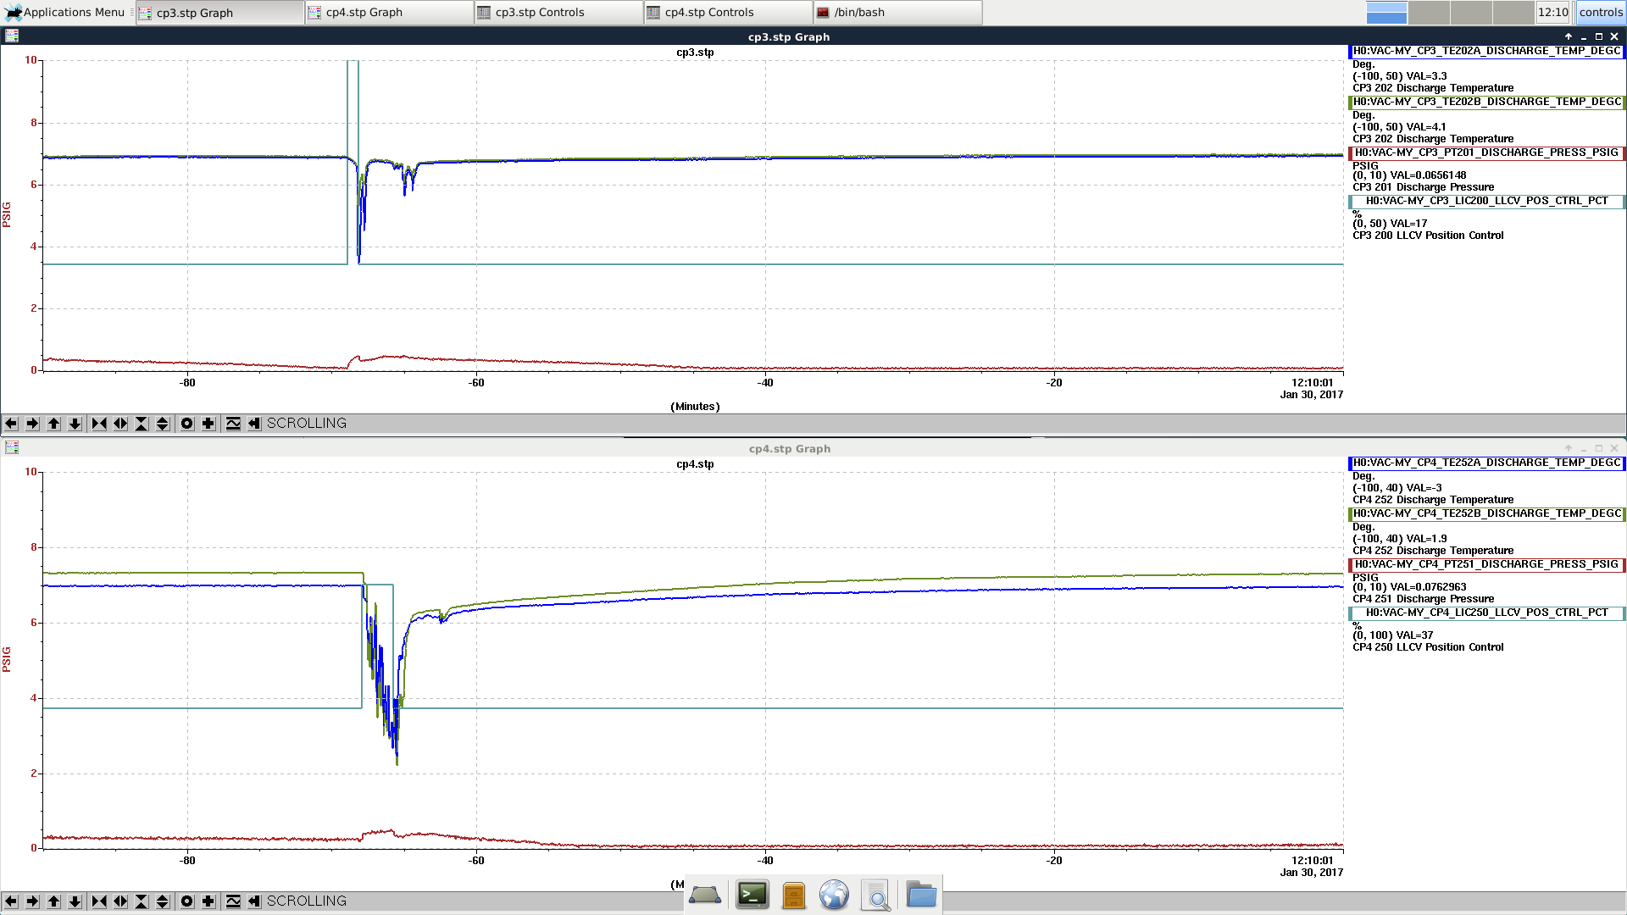The height and width of the screenshot is (915, 1627).
Task: Pan down in cp4.stp graph toolbar
Action: (75, 901)
